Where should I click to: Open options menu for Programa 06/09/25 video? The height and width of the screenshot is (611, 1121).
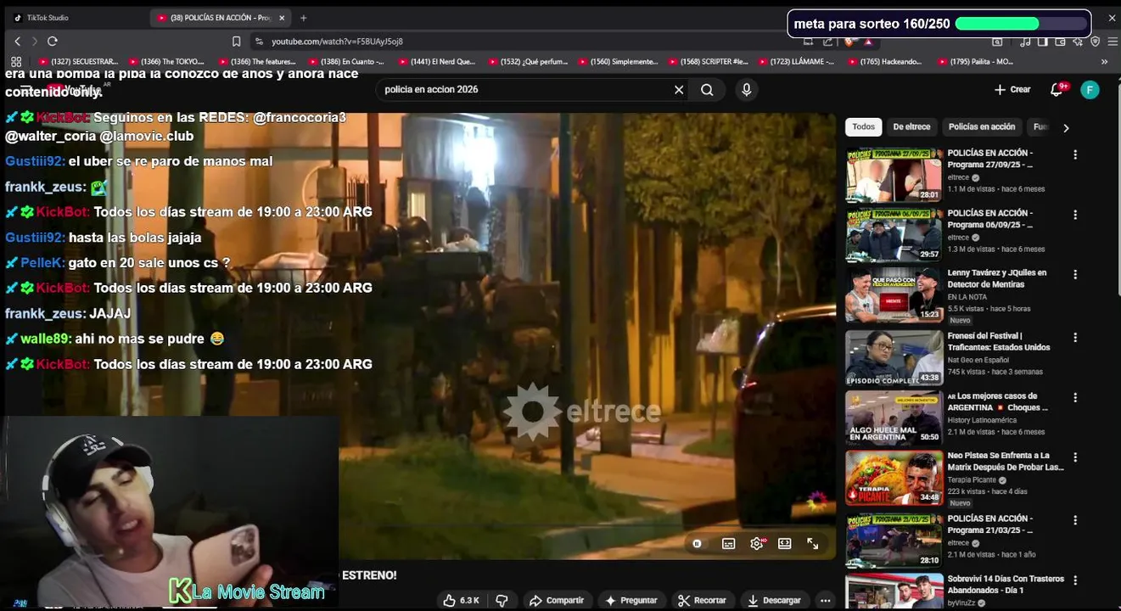pos(1075,215)
